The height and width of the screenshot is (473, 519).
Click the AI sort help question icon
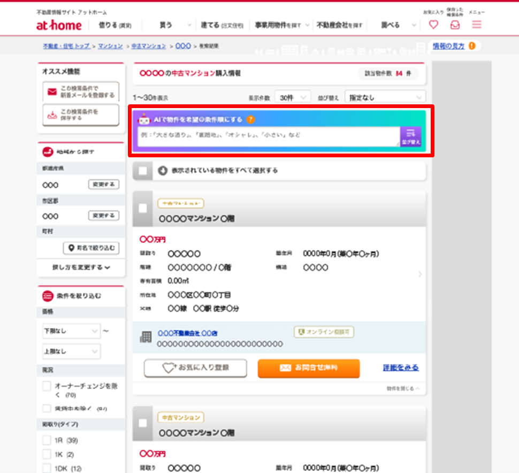pyautogui.click(x=250, y=120)
